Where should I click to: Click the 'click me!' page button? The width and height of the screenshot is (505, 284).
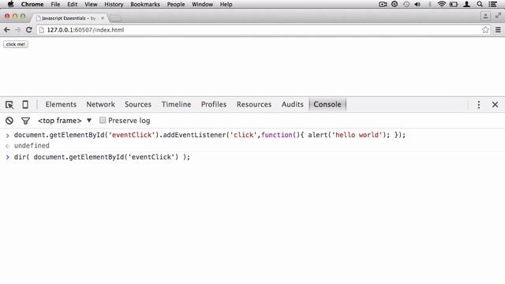[x=16, y=44]
